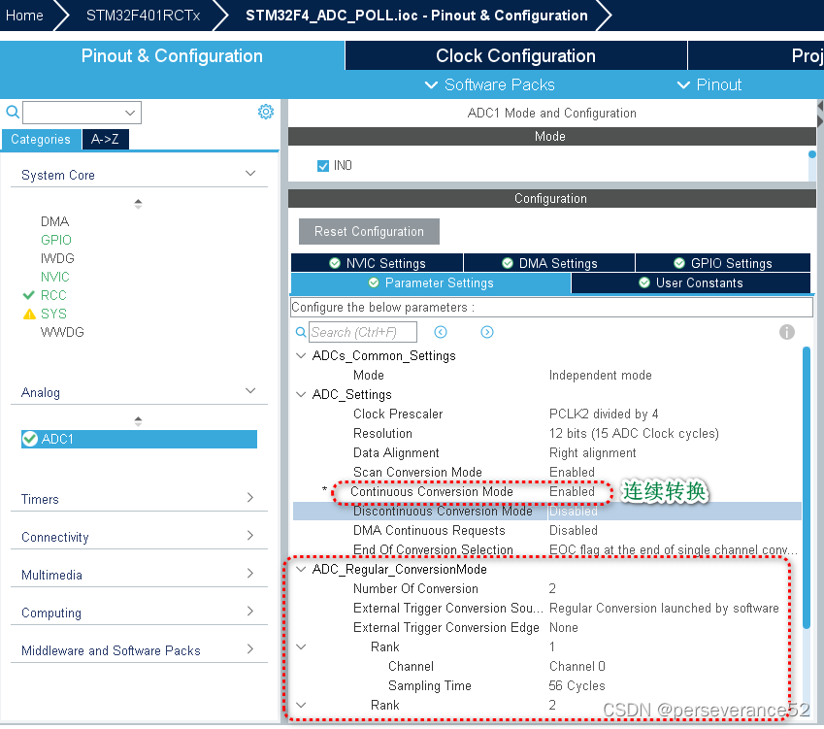
Task: Click System Core list scroll arrows icon
Action: click(138, 204)
